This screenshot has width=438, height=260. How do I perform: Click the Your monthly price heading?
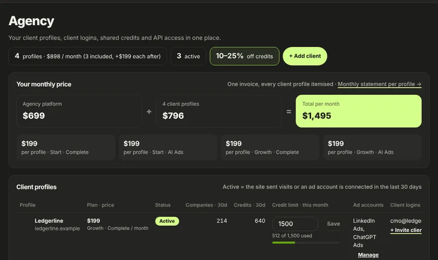coord(44,84)
